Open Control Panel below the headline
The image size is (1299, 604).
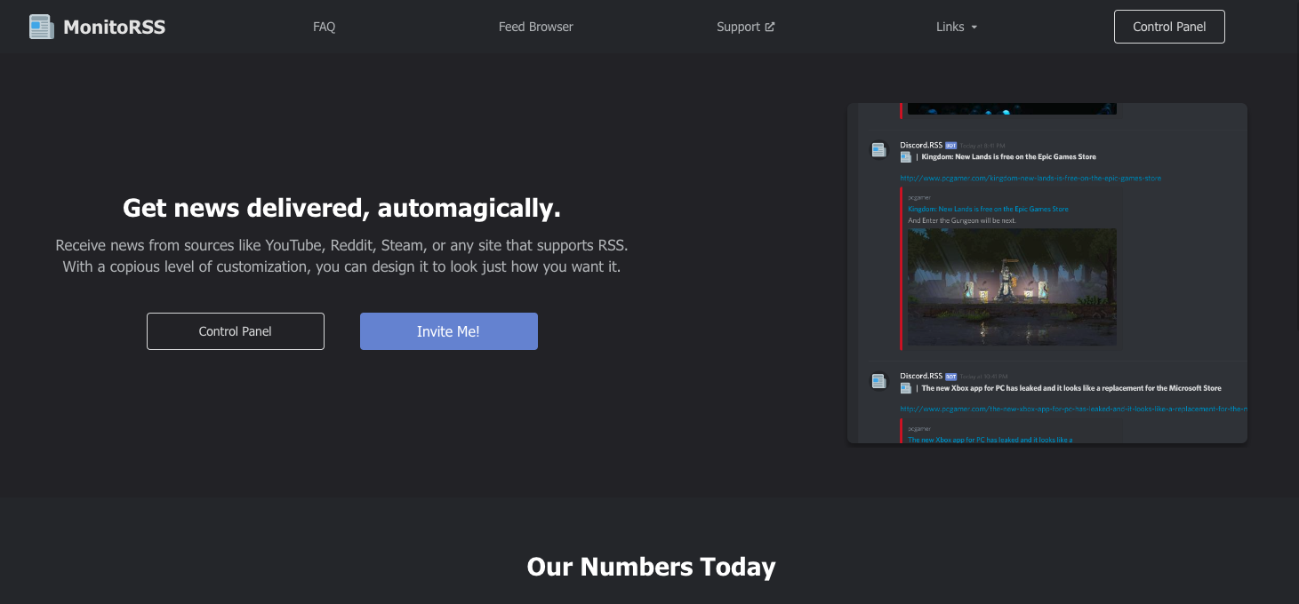pos(236,331)
